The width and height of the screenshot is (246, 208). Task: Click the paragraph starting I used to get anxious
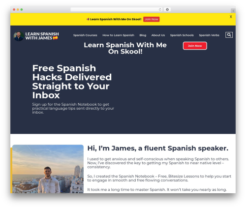tap(158, 163)
